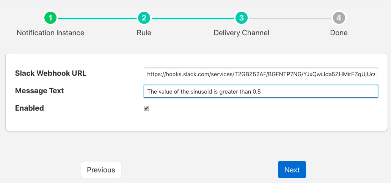Click grey progress line before step 4
The image size is (391, 183).
point(290,18)
